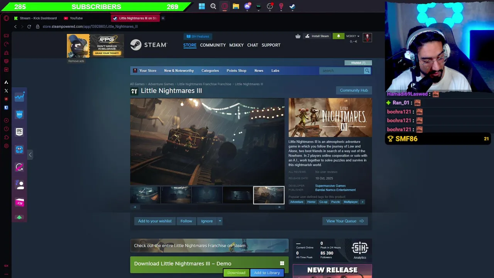Open the Windows Start menu

[x=201, y=6]
